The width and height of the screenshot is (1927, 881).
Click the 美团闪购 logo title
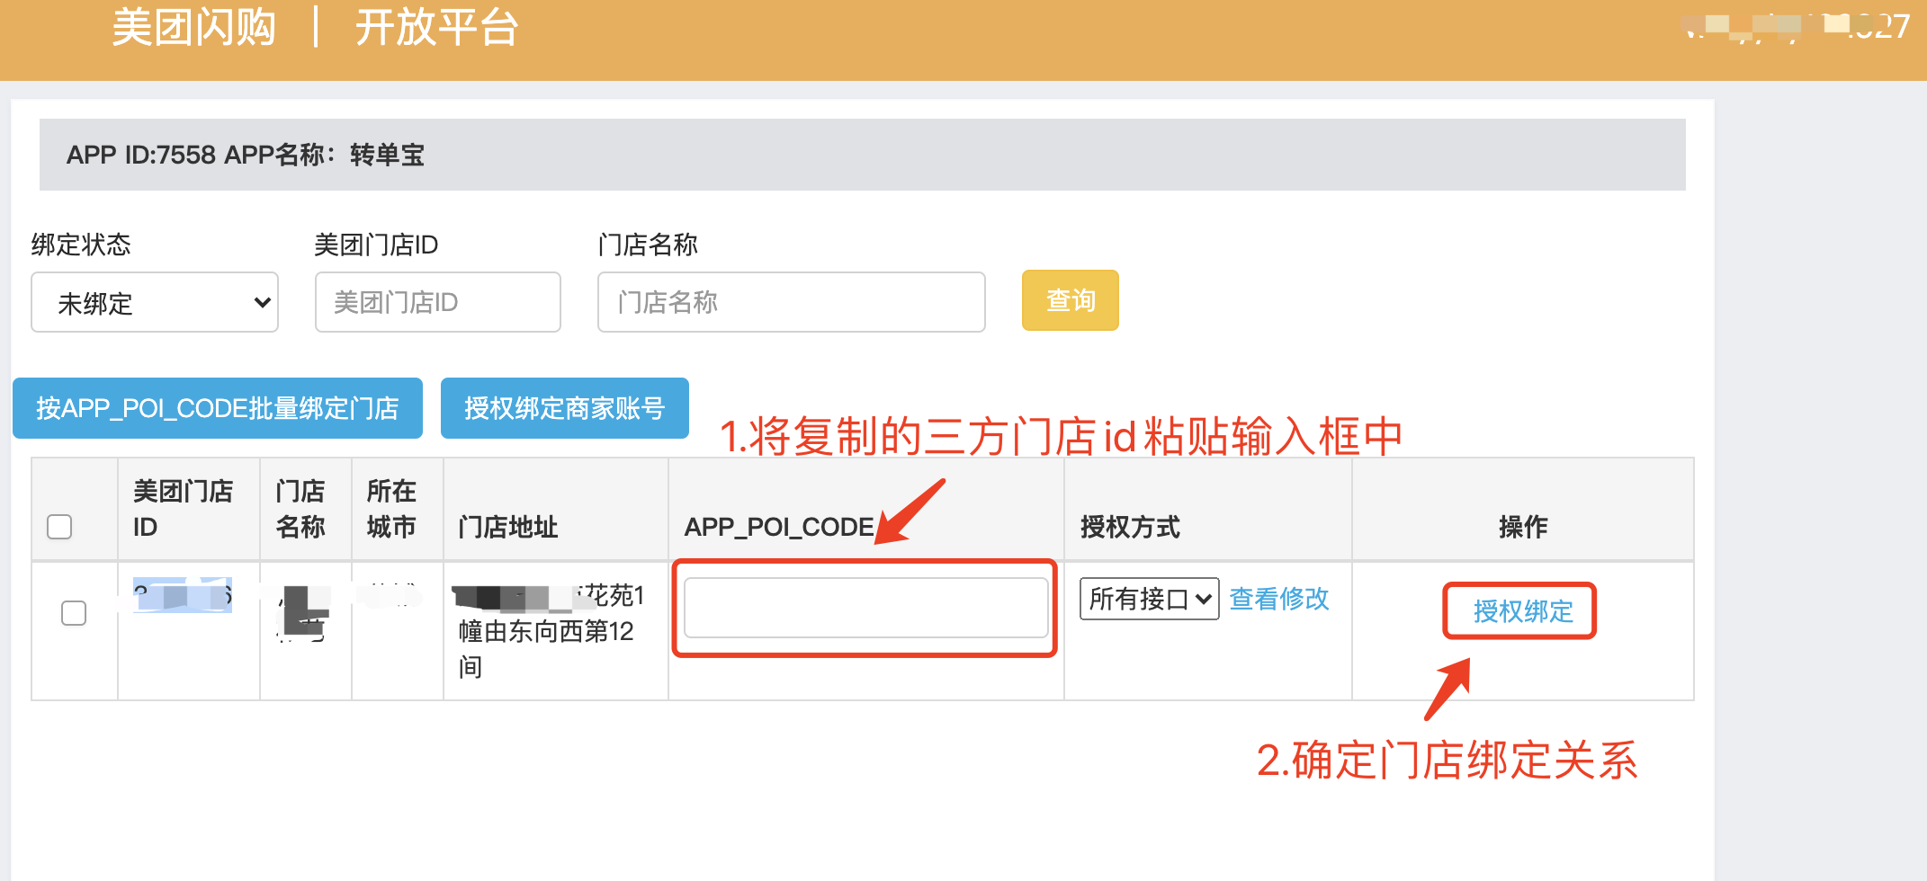[x=193, y=27]
